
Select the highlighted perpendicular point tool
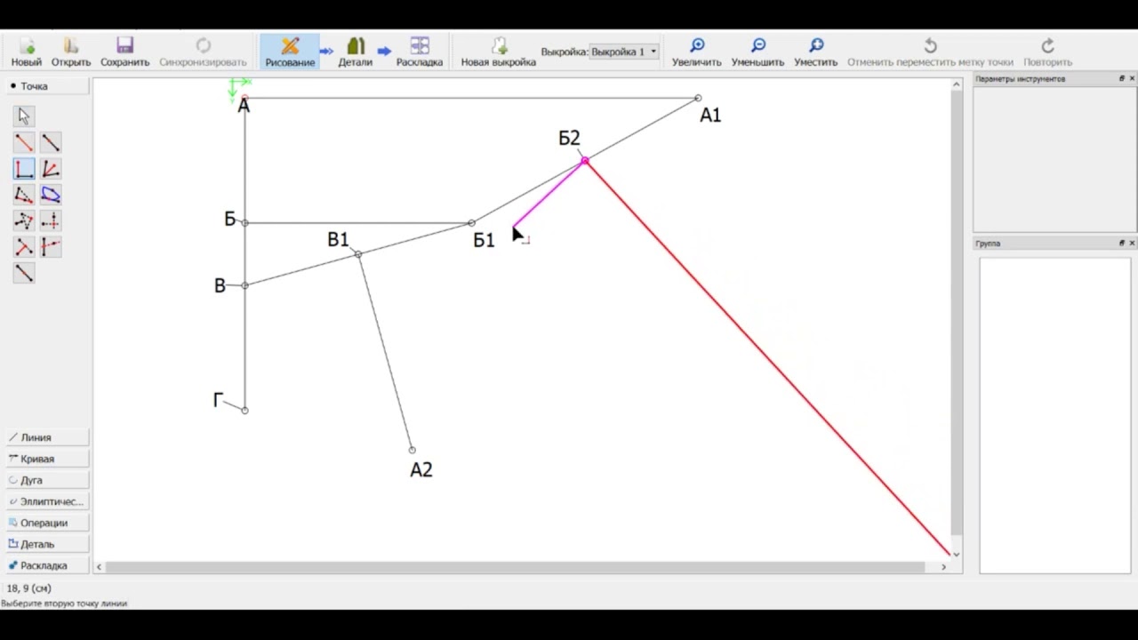(24, 169)
